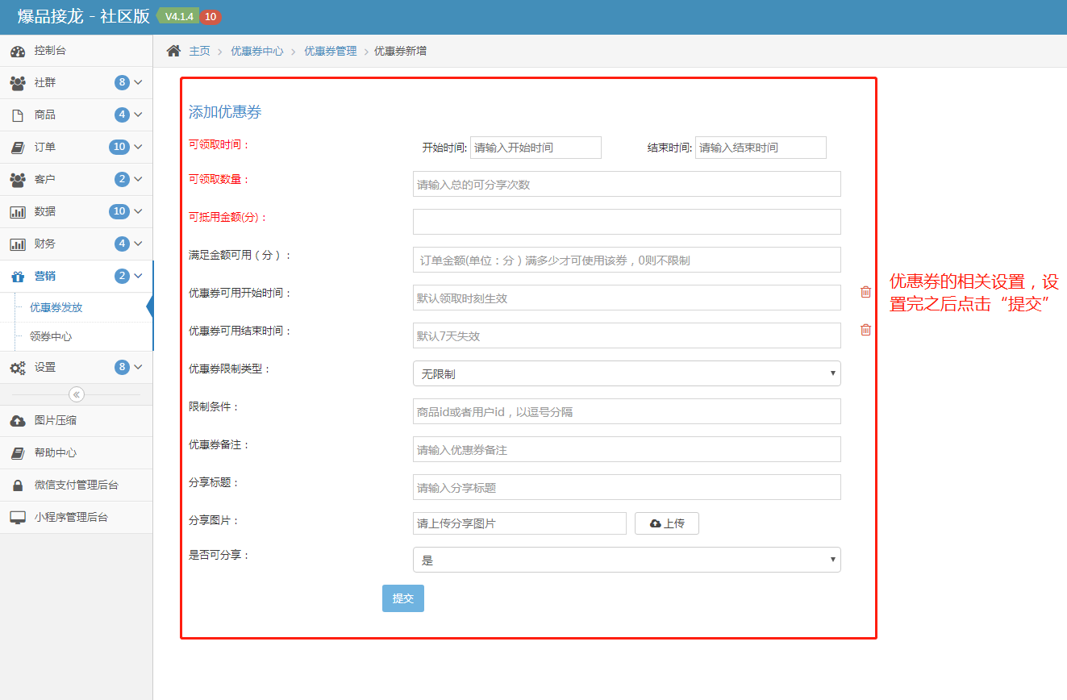The height and width of the screenshot is (700, 1067).
Task: Focus the 优惠券可用开始时间 input field
Action: (x=627, y=298)
